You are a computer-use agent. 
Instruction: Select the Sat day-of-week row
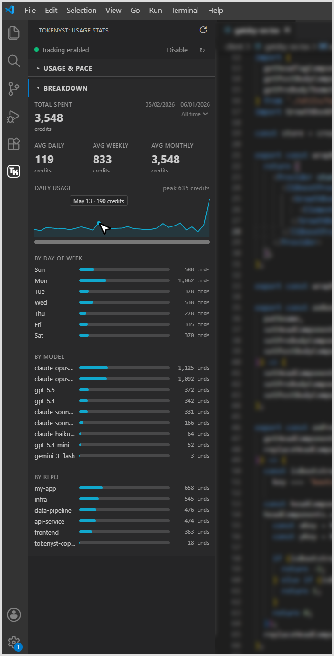coord(122,336)
